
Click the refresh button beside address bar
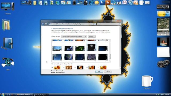point(95,24)
